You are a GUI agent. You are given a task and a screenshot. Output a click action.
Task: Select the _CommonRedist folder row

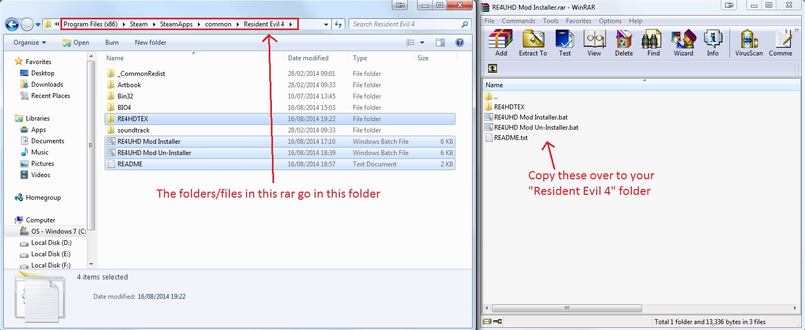281,74
